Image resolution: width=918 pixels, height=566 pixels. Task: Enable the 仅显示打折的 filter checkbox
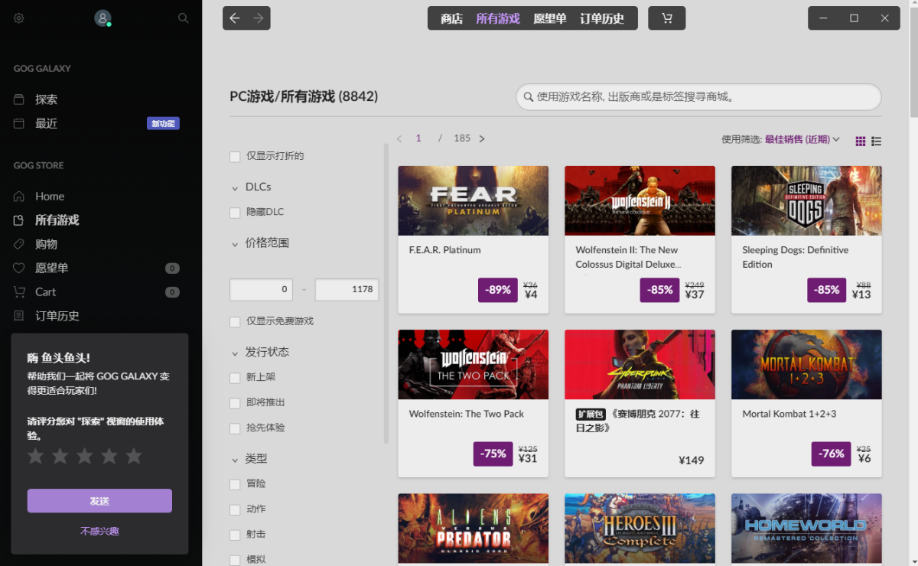pos(235,156)
